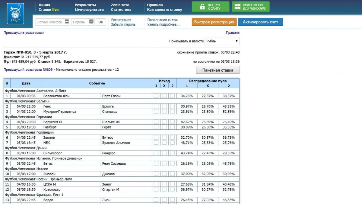The image size is (362, 204).
Task: Open Статистика menu item
Action: click(121, 10)
